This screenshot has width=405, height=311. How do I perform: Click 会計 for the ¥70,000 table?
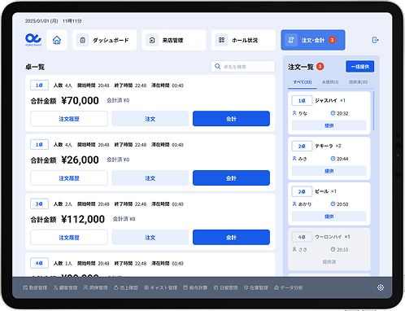click(x=231, y=119)
